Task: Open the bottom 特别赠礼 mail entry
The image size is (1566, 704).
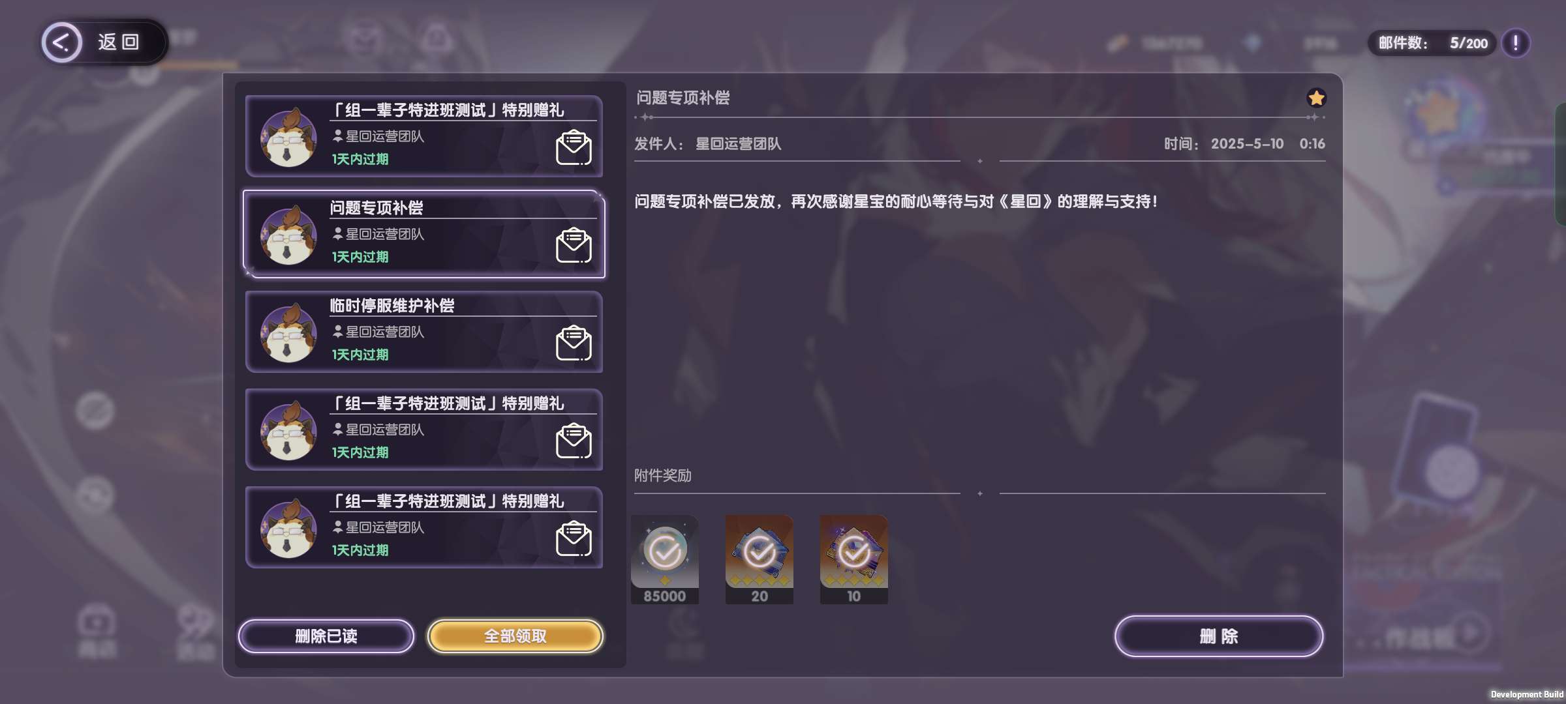Action: pyautogui.click(x=423, y=528)
